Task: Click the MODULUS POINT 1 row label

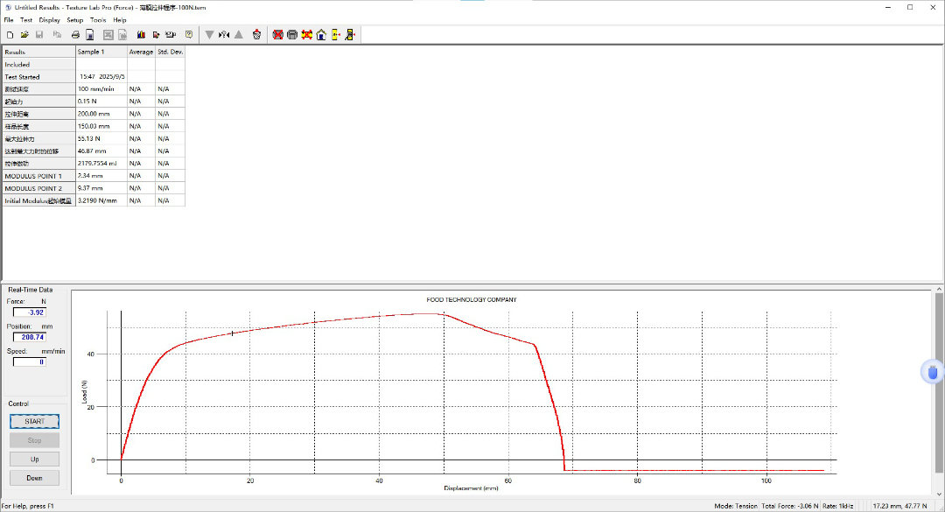Action: pyautogui.click(x=39, y=176)
